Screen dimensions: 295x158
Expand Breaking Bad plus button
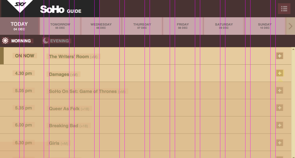(280, 125)
